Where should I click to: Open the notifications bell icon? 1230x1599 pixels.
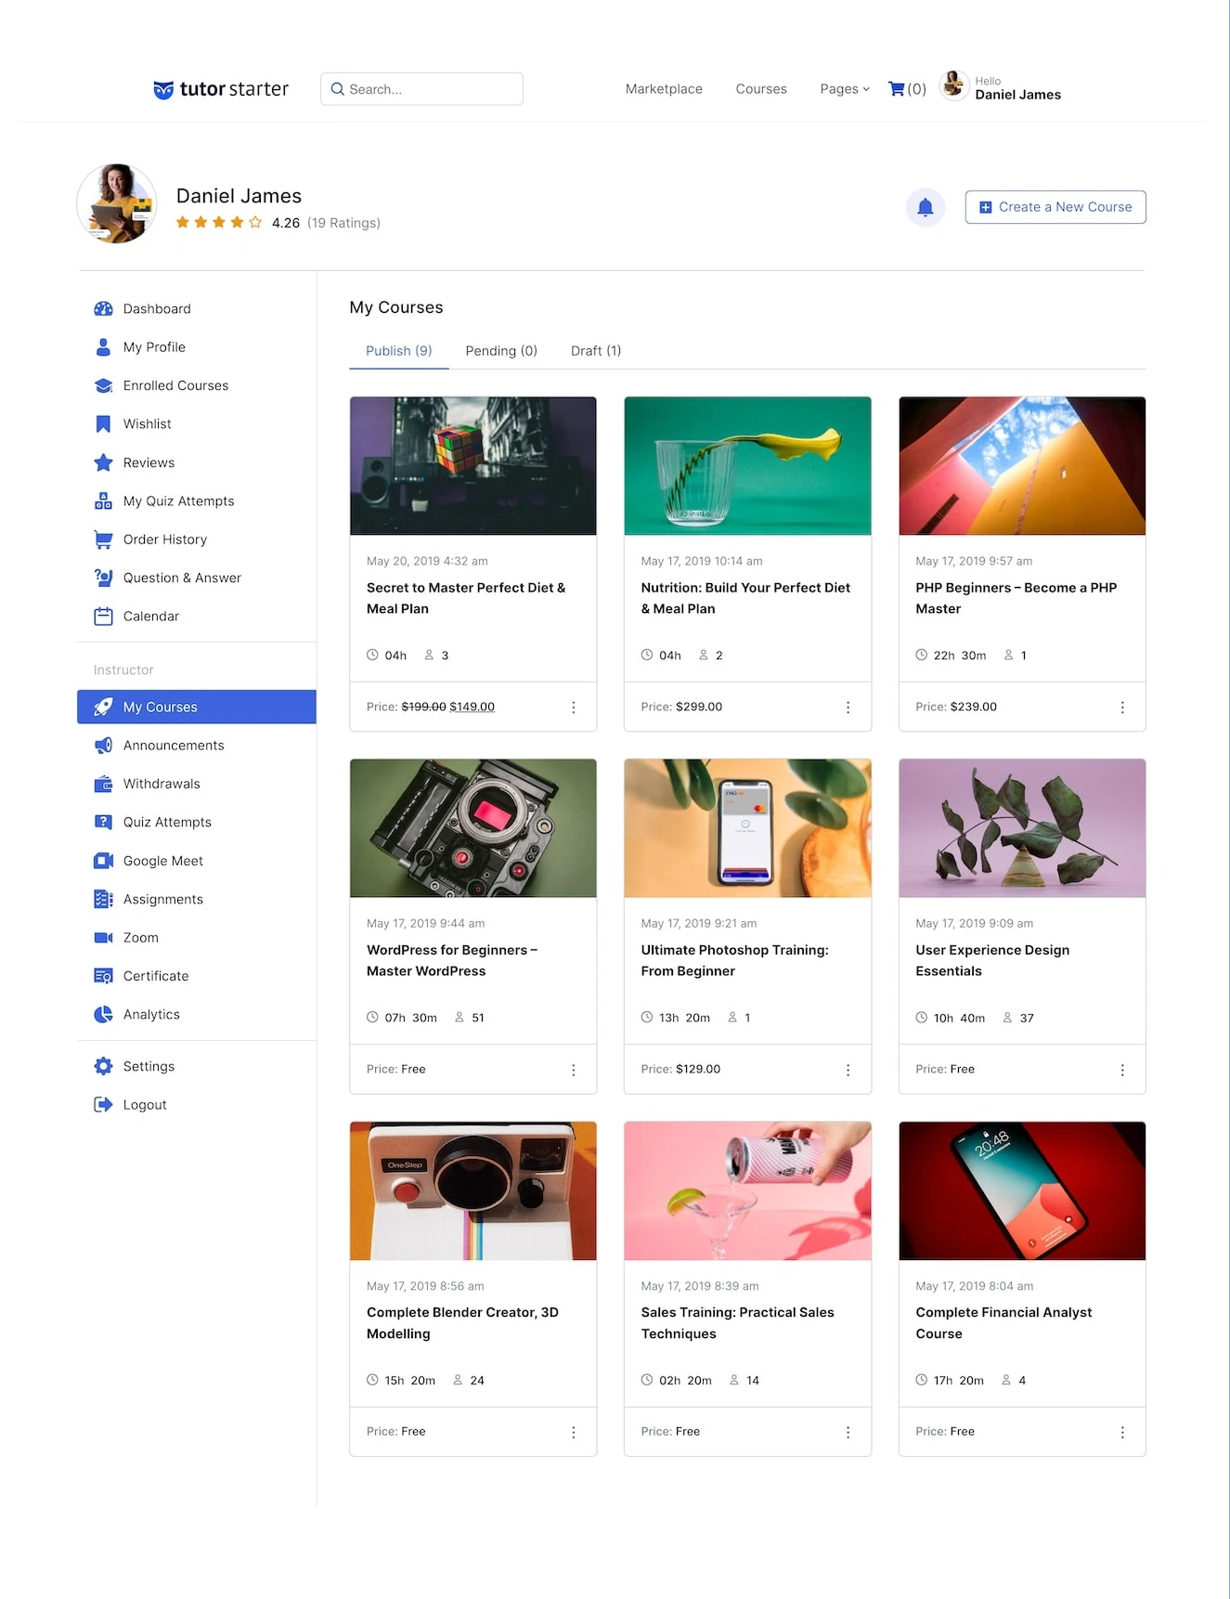click(925, 207)
